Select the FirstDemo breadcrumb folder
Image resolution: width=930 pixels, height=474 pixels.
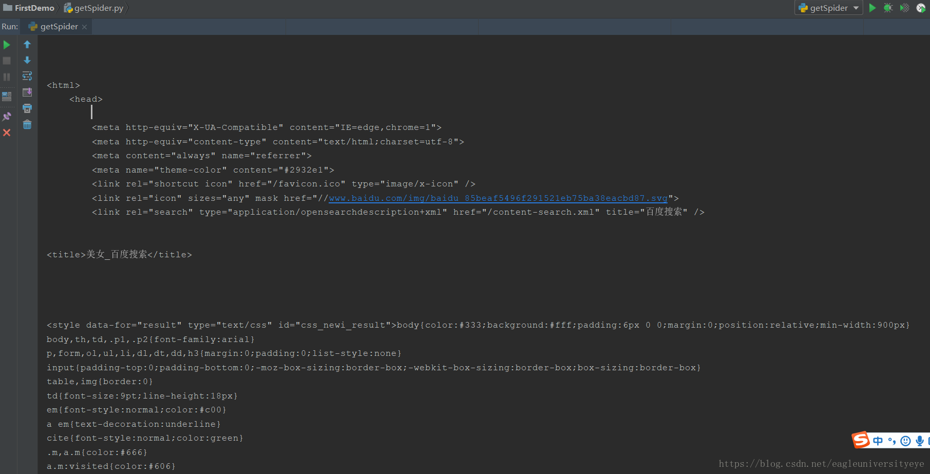click(x=29, y=8)
